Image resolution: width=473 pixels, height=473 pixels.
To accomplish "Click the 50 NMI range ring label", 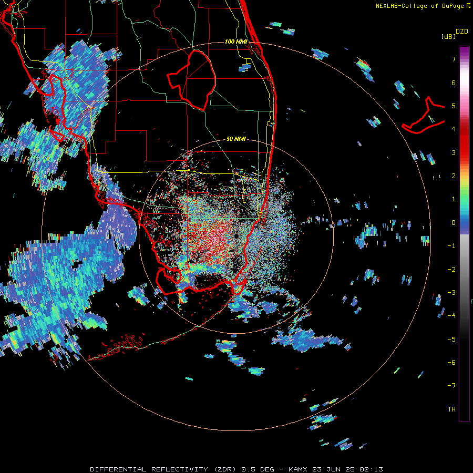I will tap(236, 139).
